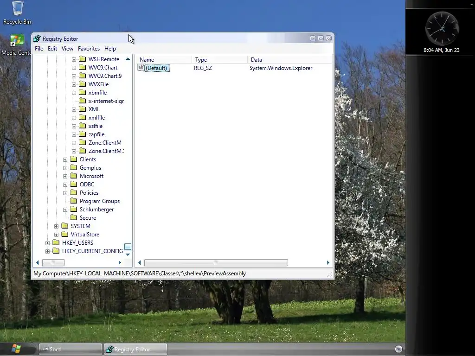Select REG_SZ type cell
The height and width of the screenshot is (356, 475).
(x=203, y=68)
